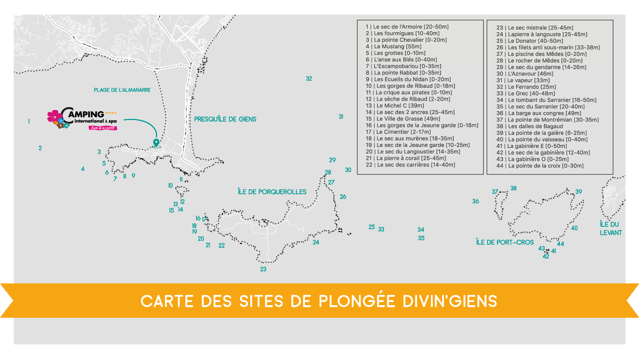Image resolution: width=639 pixels, height=359 pixels.
Task: Click dive site marker 40 on map
Action: point(574,228)
